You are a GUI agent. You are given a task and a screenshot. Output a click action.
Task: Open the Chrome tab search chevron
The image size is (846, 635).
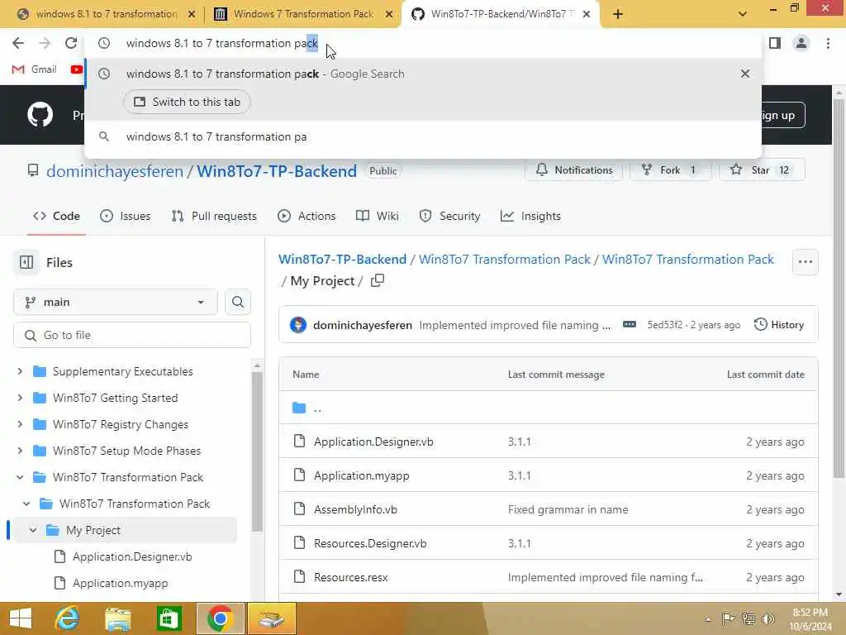coord(743,14)
